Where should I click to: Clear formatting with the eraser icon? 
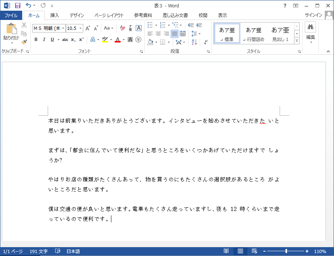[123, 28]
